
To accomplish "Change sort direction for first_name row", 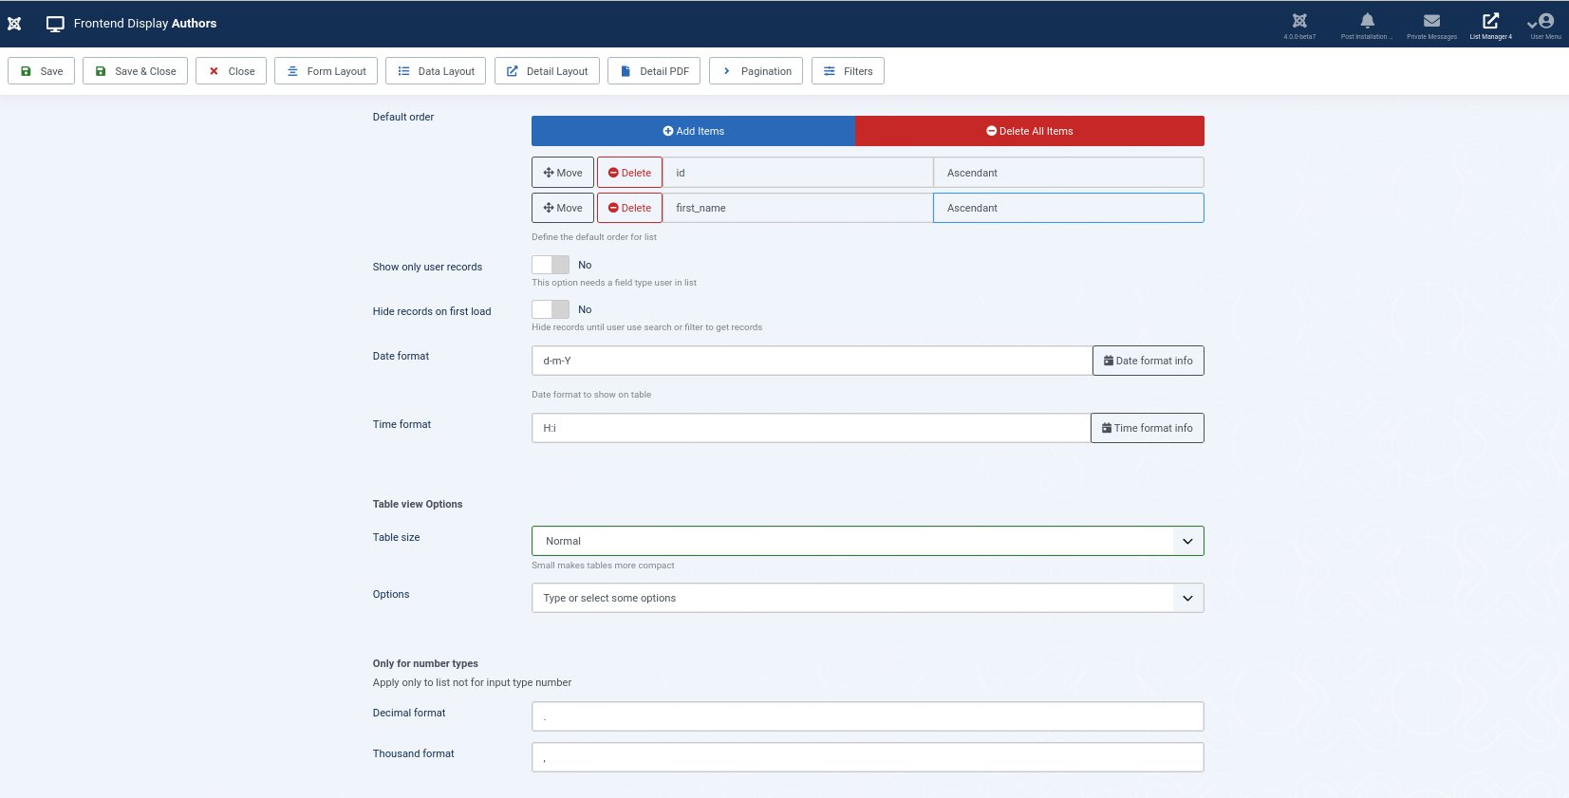I will coord(1068,208).
